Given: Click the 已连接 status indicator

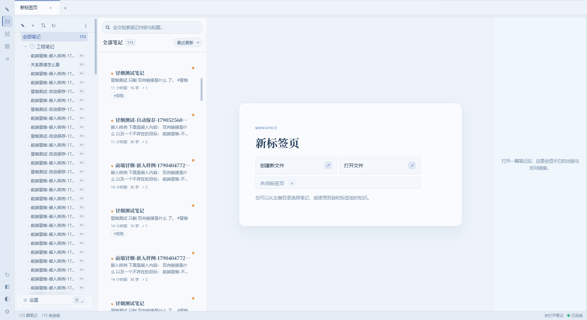Looking at the screenshot, I should (575, 316).
